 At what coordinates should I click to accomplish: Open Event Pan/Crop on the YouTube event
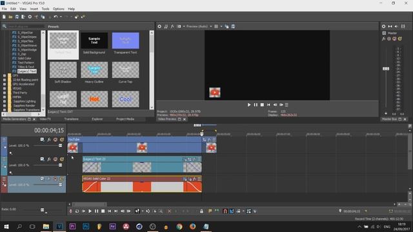pos(204,140)
